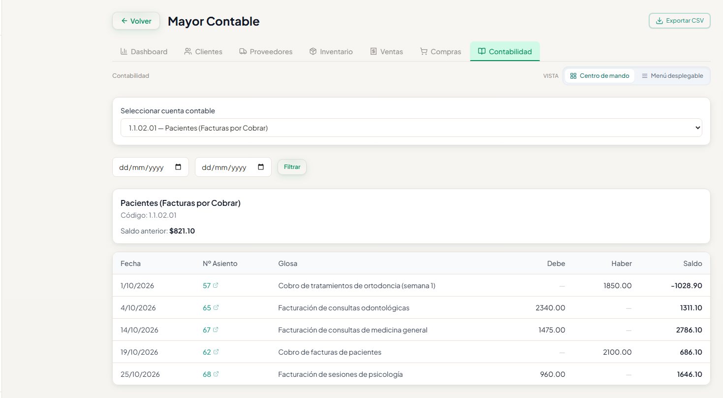This screenshot has height=398, width=723.
Task: Click the Volver button
Action: click(136, 21)
